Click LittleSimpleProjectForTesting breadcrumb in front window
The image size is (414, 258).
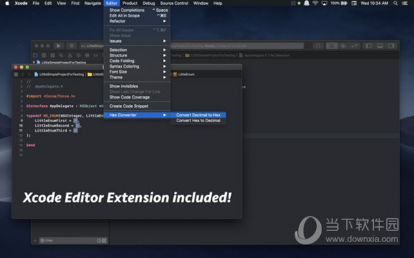click(59, 75)
